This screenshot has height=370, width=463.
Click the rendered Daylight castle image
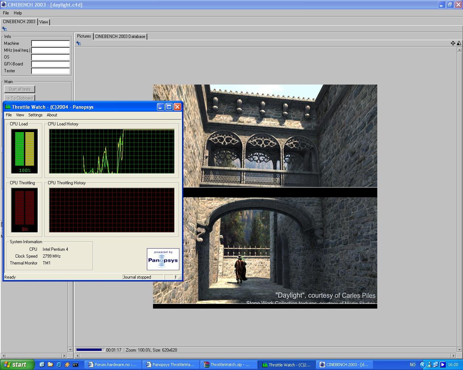click(x=265, y=197)
